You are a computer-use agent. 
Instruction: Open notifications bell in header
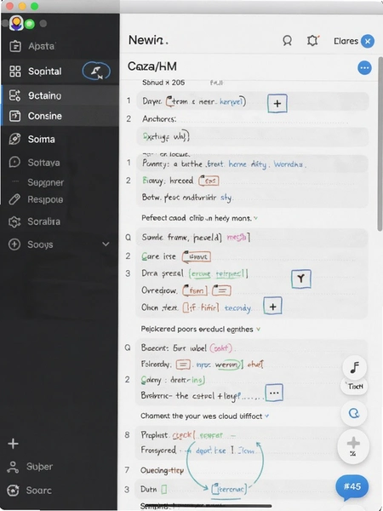pos(312,41)
